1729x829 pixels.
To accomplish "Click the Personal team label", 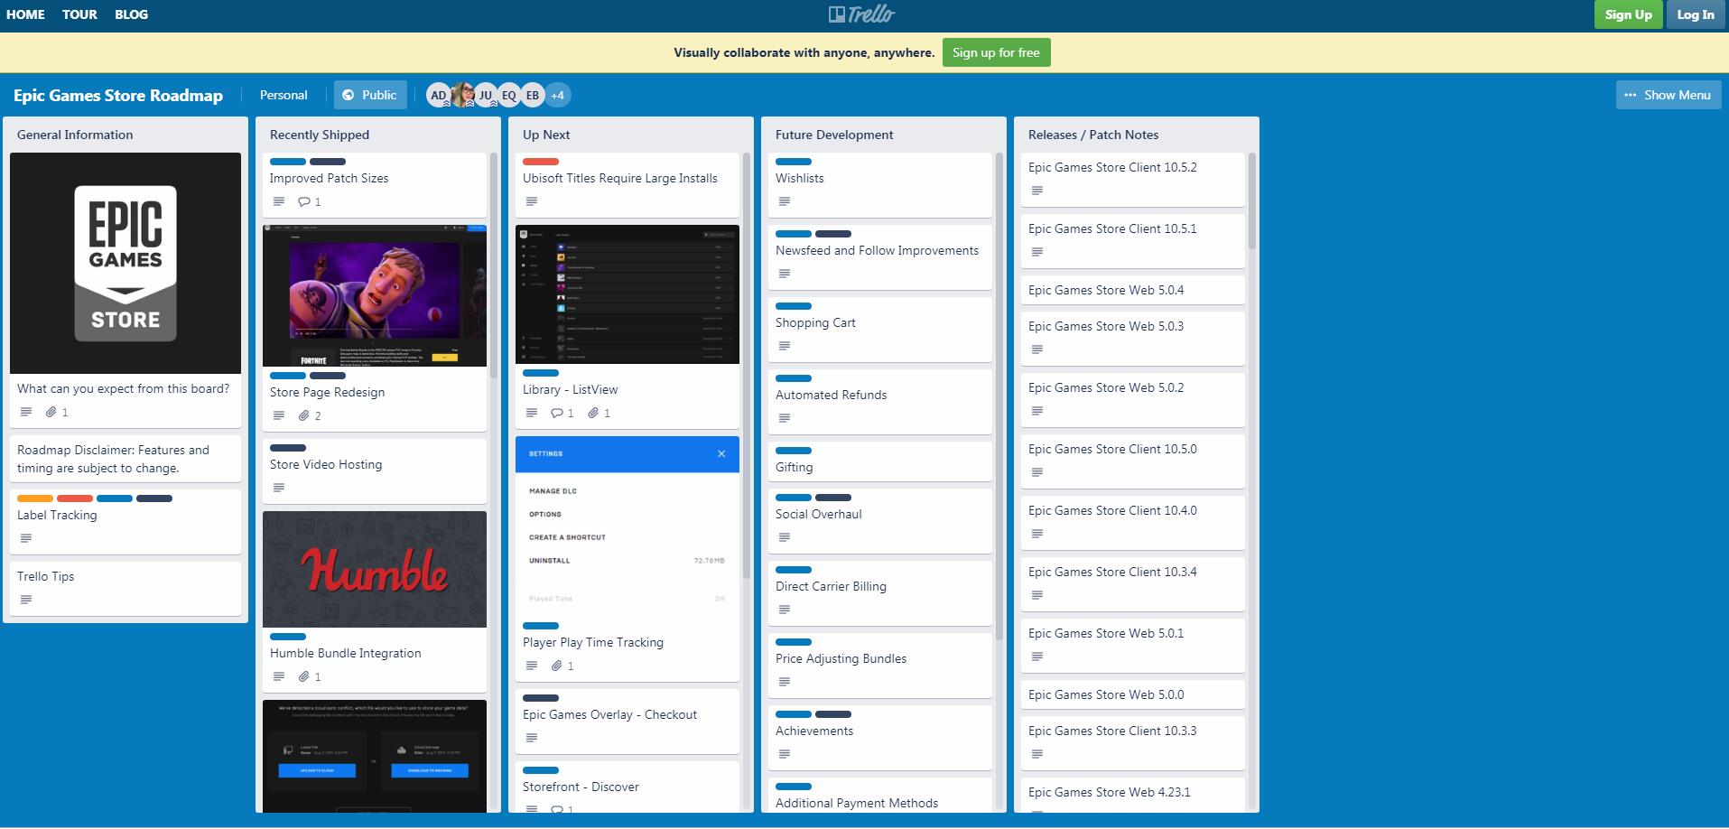I will pos(284,95).
